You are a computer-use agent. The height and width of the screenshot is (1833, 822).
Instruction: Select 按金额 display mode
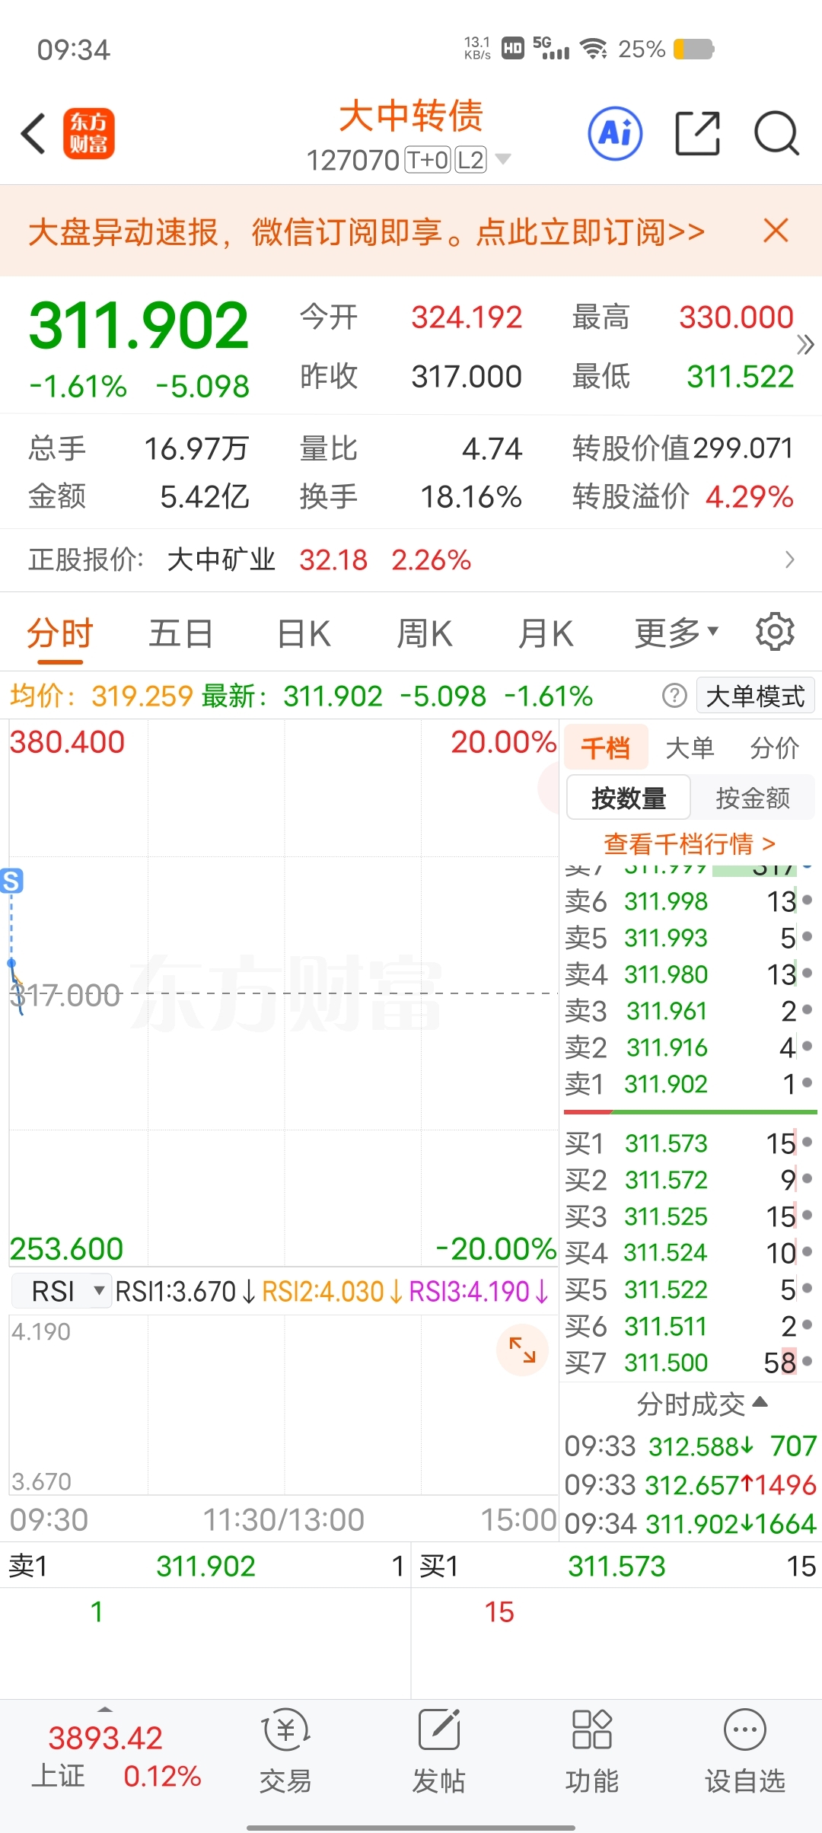pyautogui.click(x=753, y=798)
